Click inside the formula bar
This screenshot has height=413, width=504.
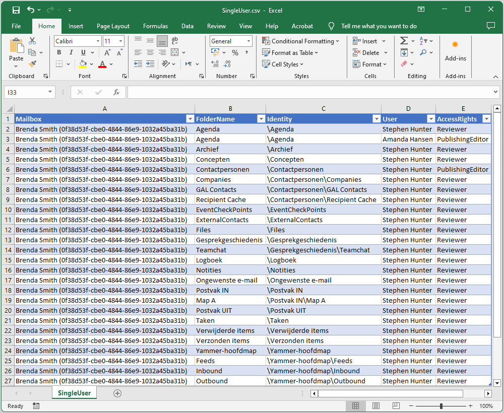pyautogui.click(x=277, y=92)
